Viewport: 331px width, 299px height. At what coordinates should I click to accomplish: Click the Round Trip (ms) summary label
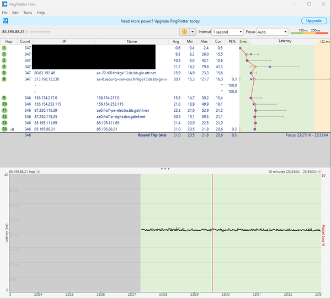point(152,135)
